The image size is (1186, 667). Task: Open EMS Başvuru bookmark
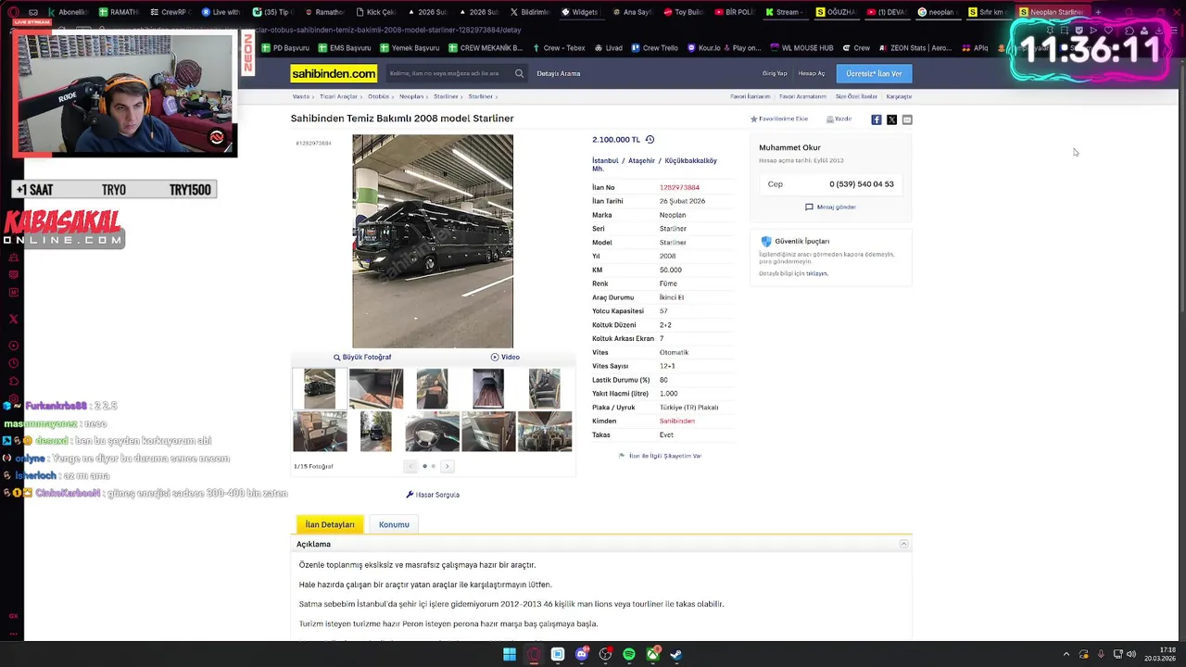pyautogui.click(x=344, y=48)
